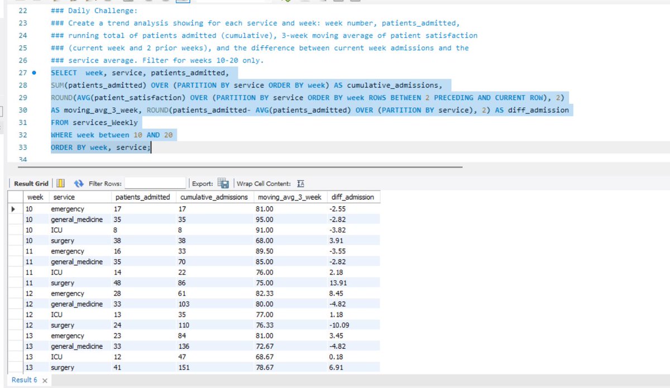
Task: Click 'FROM services_Weekly' in the editor
Action: tap(94, 122)
